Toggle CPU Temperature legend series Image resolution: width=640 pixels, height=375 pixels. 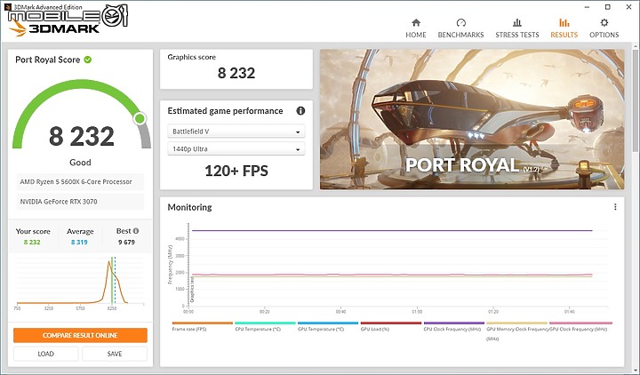pos(265,326)
